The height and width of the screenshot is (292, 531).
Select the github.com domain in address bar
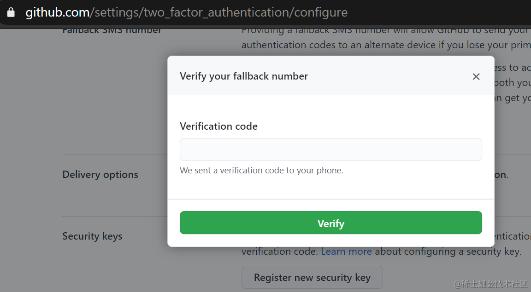[58, 12]
